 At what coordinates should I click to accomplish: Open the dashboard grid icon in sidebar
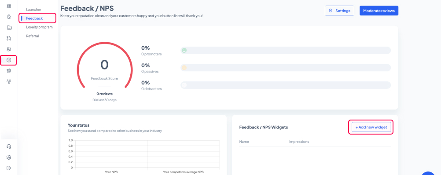[9, 6]
